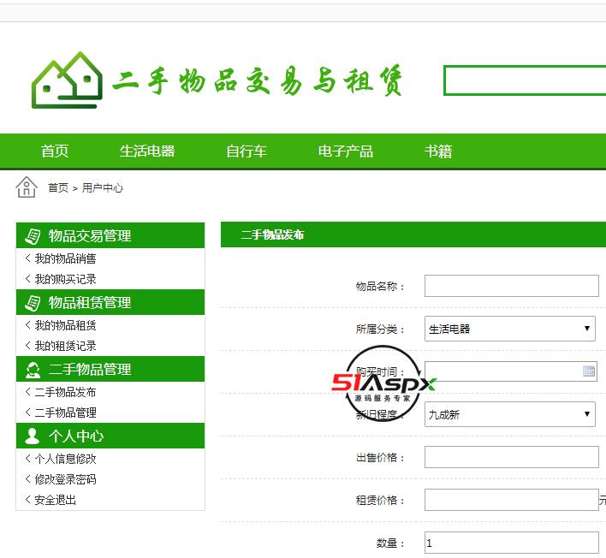
Task: Focus the 租赁价格 input field
Action: (x=512, y=500)
